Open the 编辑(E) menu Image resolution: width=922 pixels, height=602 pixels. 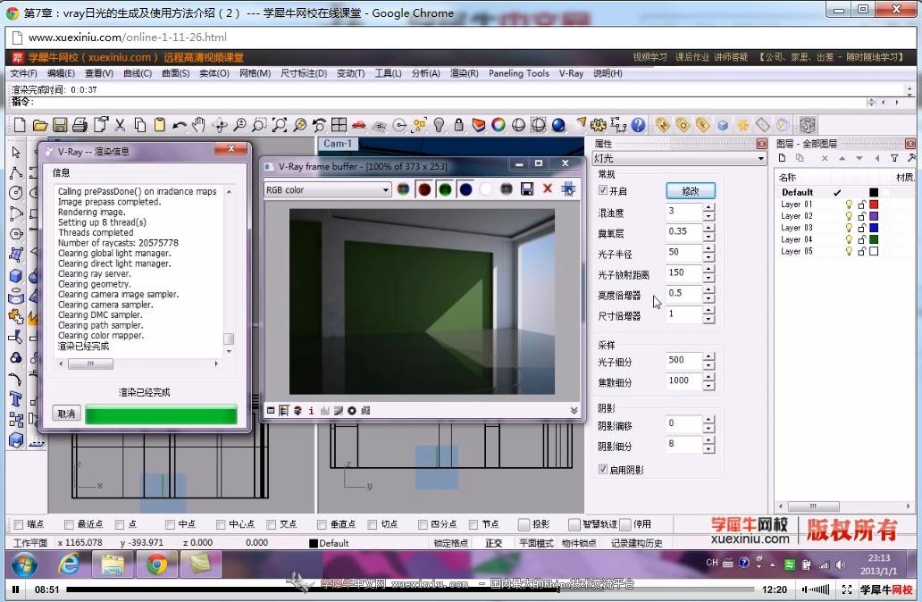pyautogui.click(x=61, y=73)
